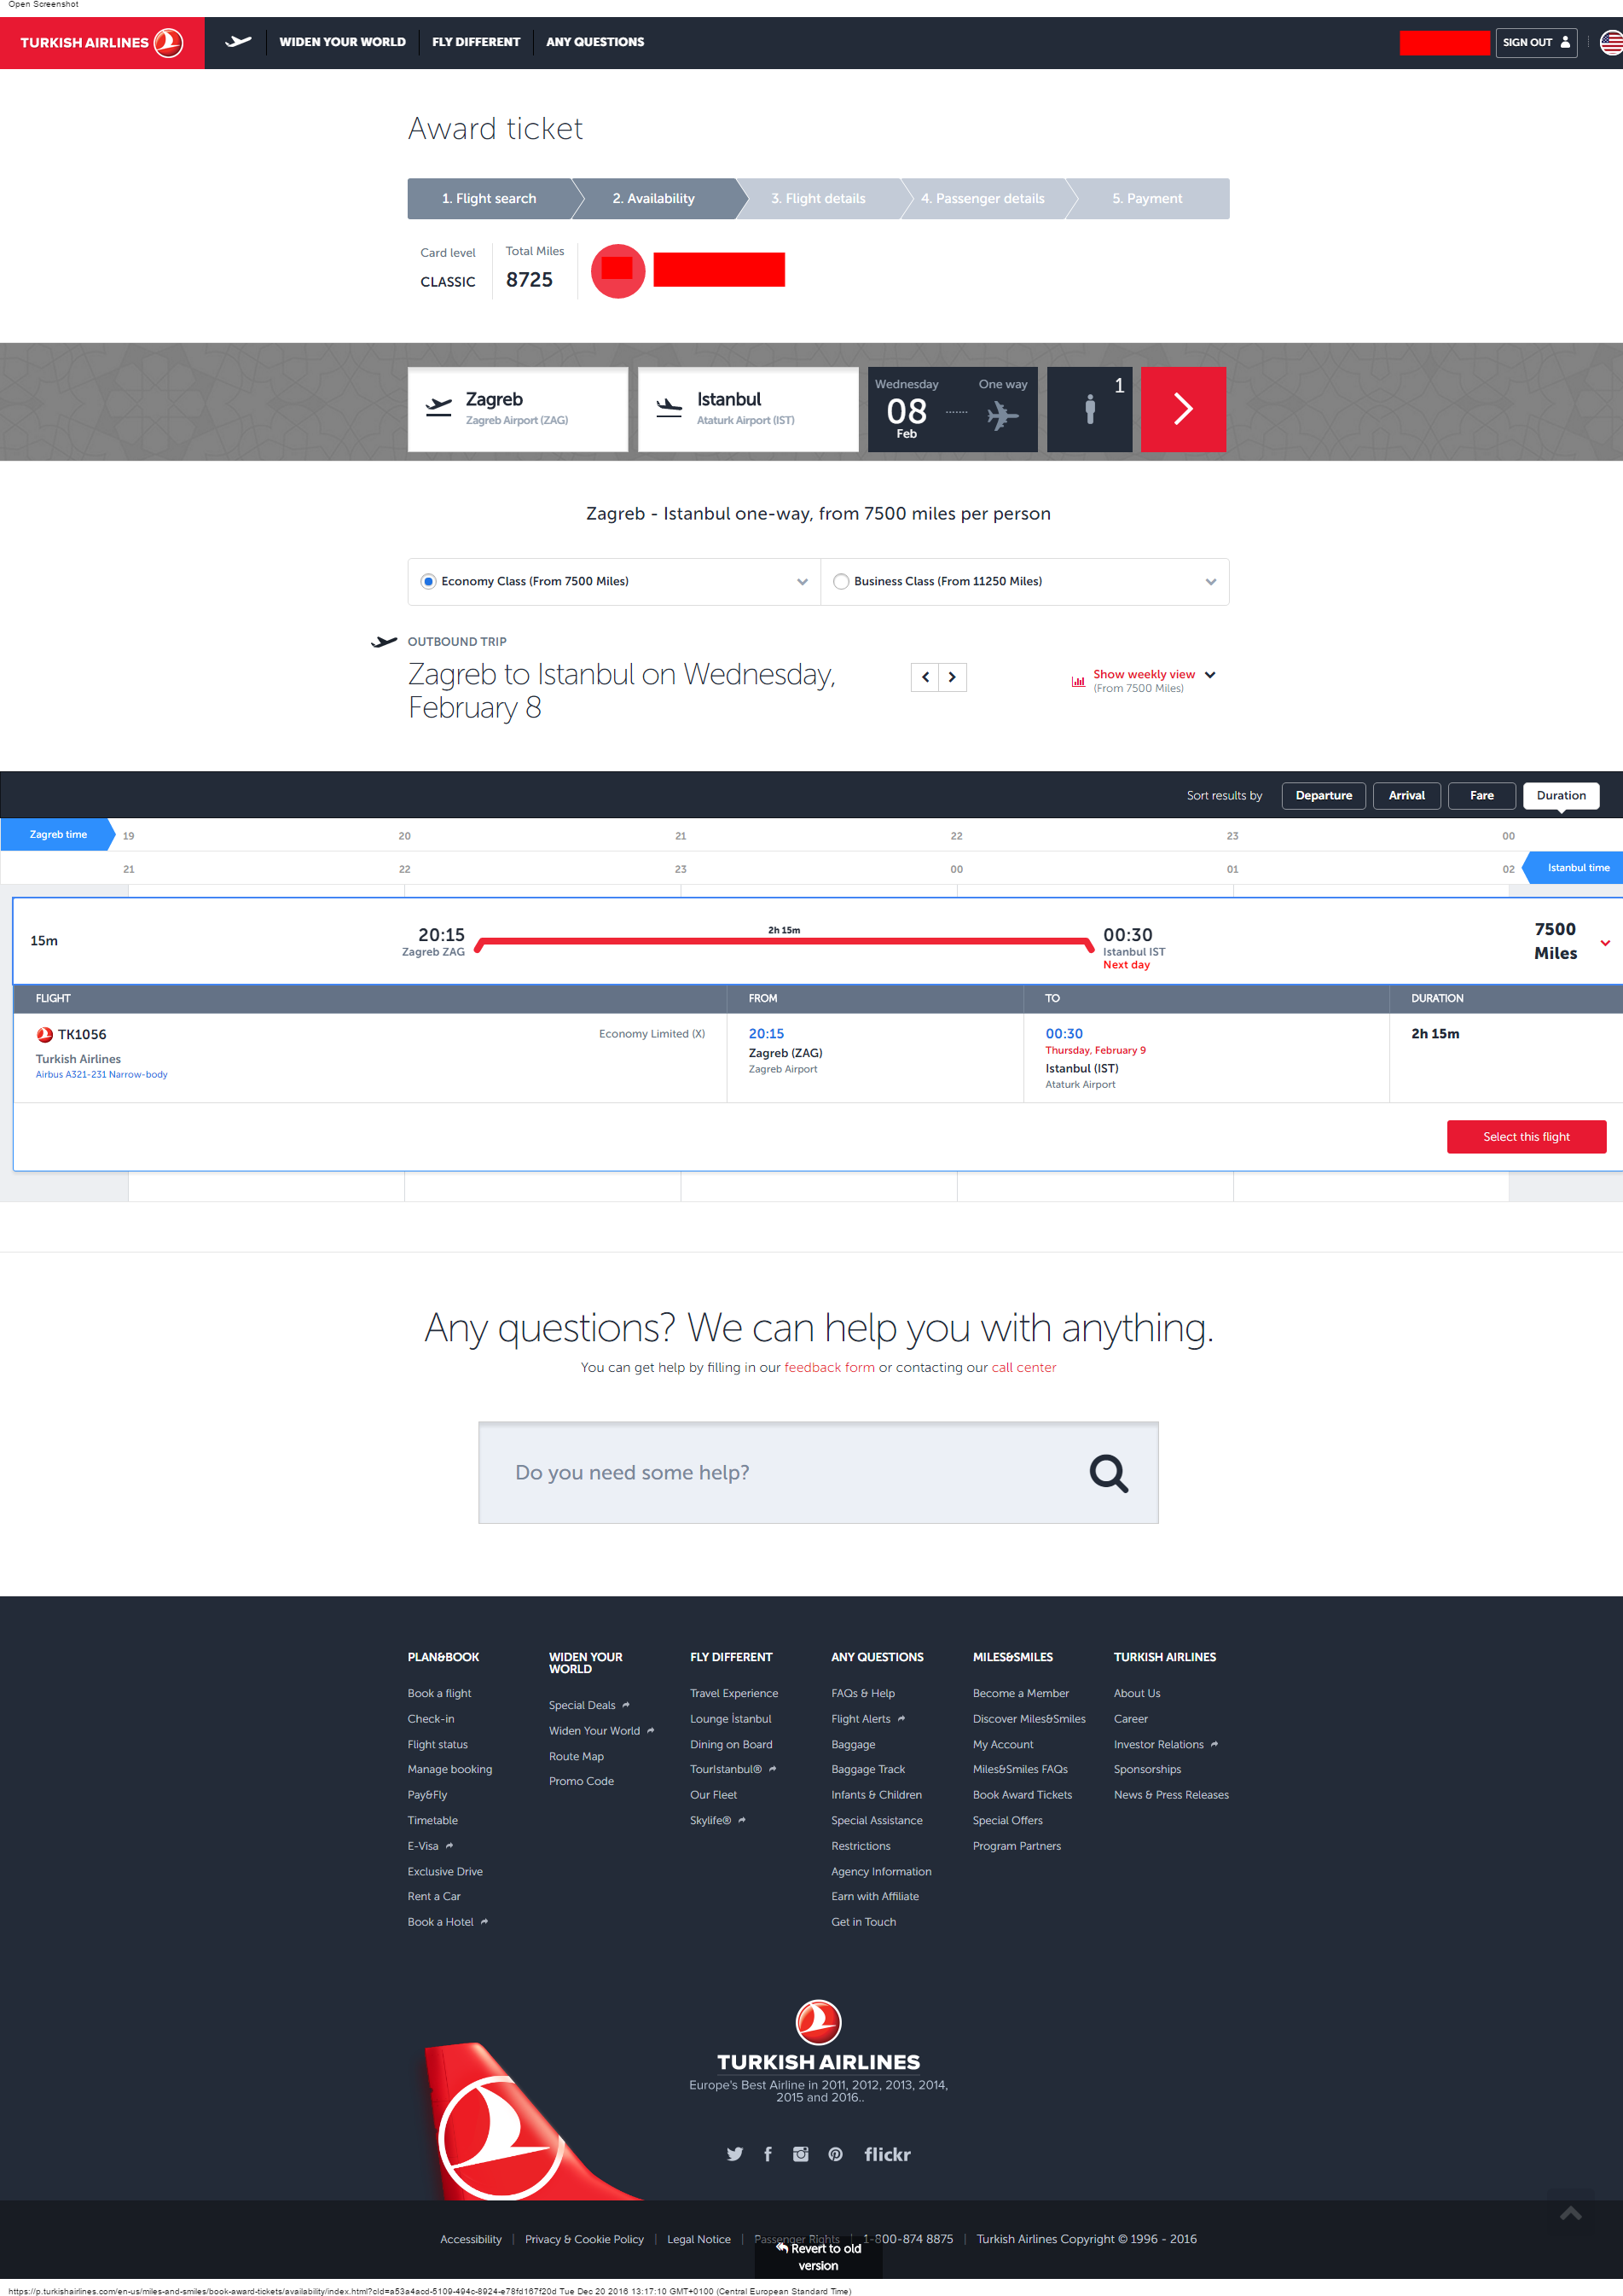The image size is (1623, 2296).
Task: Open the Pinterest icon in footer
Action: (x=836, y=2154)
